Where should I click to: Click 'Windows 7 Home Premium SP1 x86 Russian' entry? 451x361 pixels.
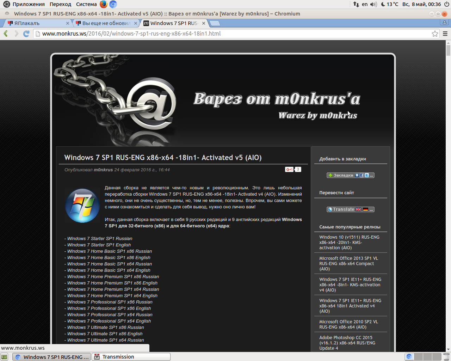tap(113, 277)
